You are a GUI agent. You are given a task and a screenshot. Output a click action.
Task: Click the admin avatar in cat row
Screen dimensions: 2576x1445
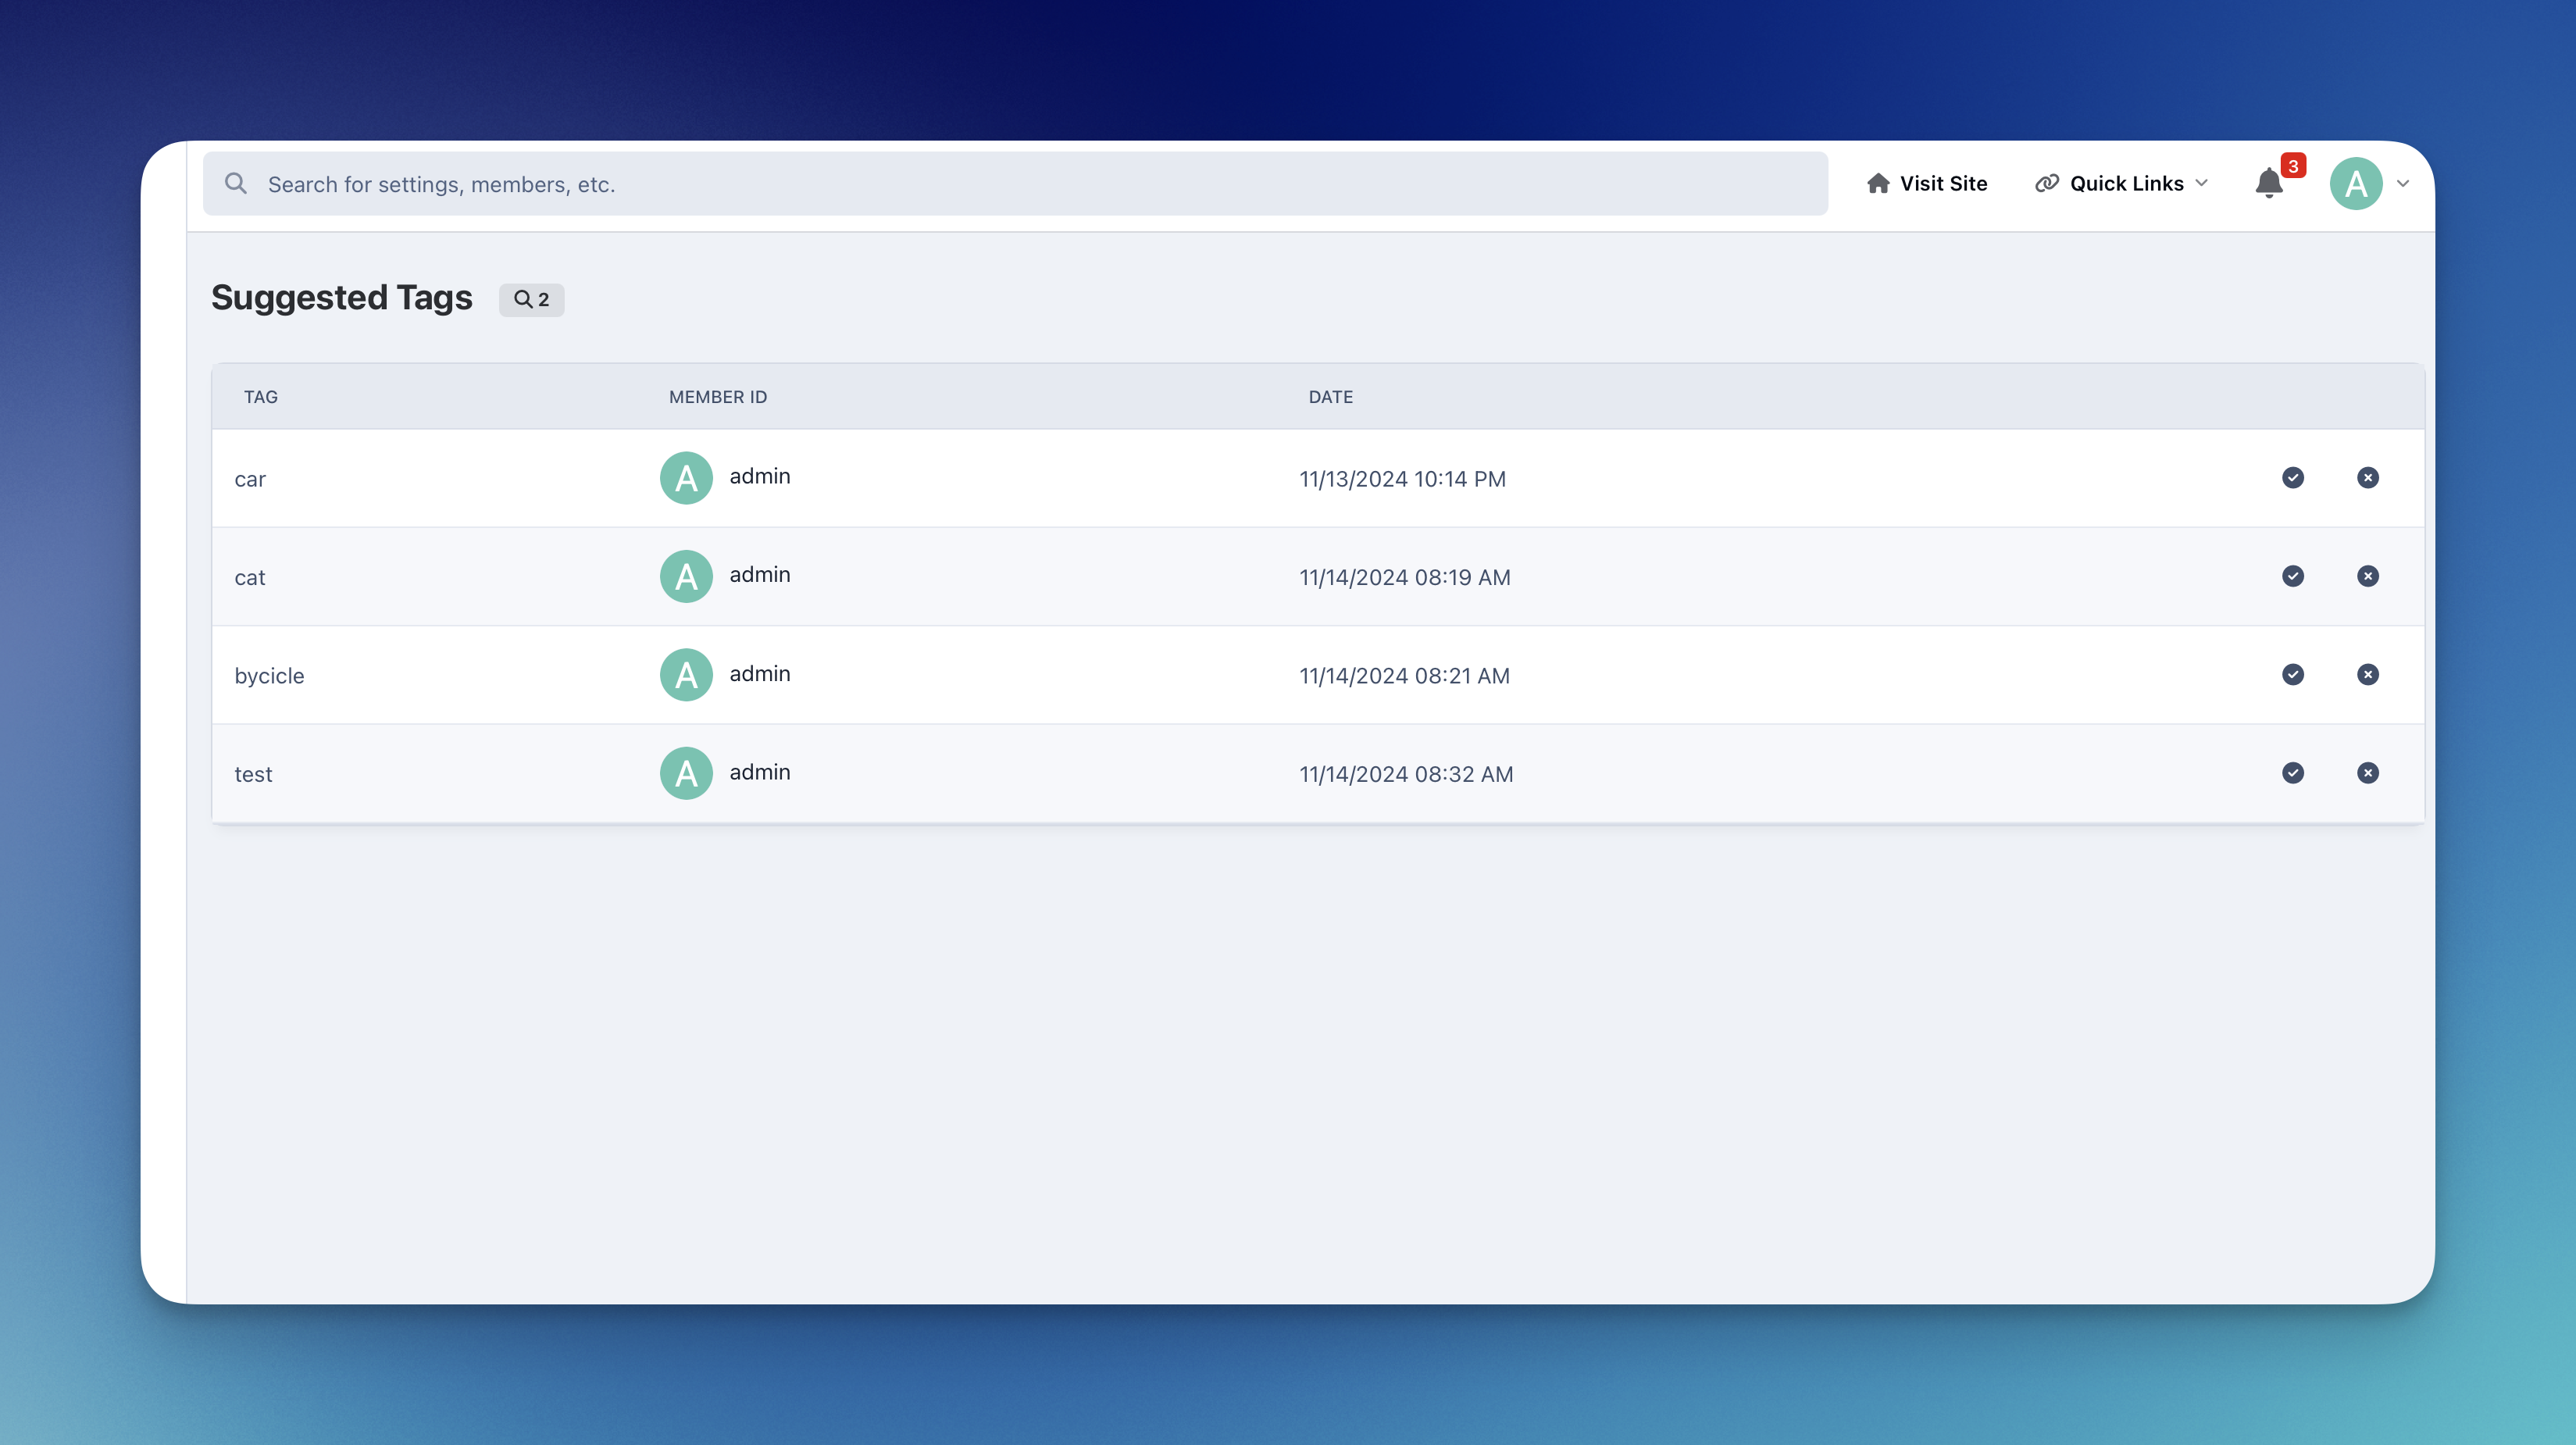coord(686,576)
